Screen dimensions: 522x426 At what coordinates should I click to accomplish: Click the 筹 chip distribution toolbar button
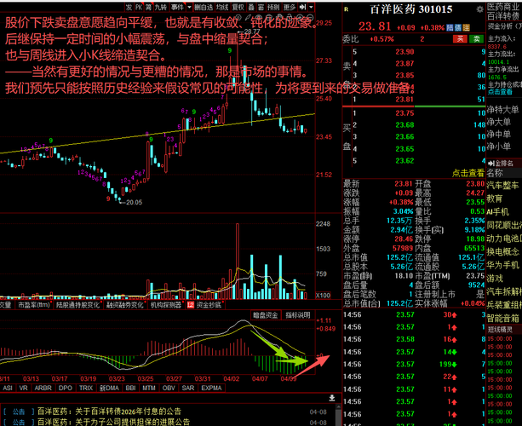pyautogui.click(x=148, y=7)
